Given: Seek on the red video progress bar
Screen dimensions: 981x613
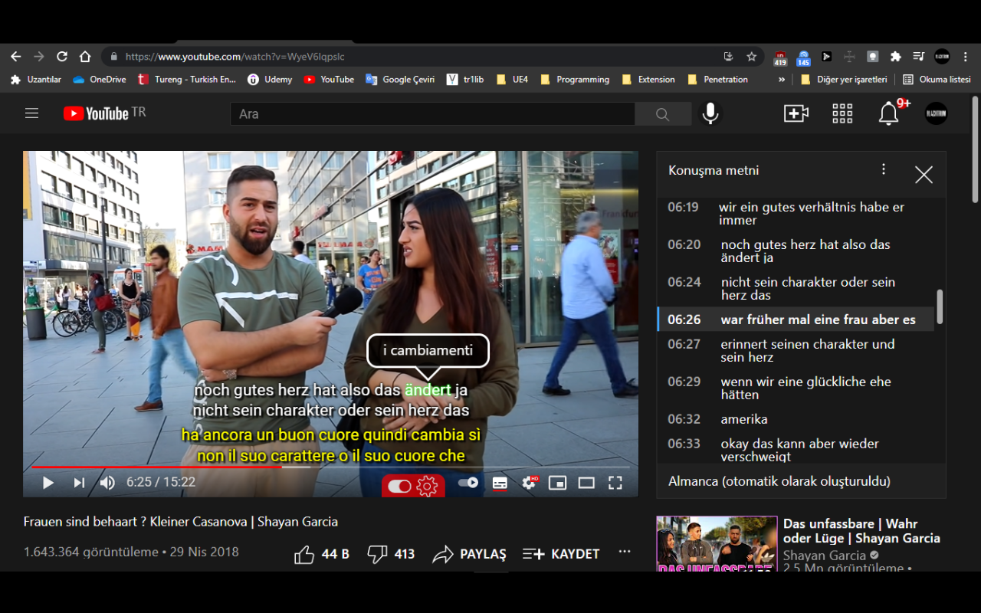Looking at the screenshot, I should [330, 467].
